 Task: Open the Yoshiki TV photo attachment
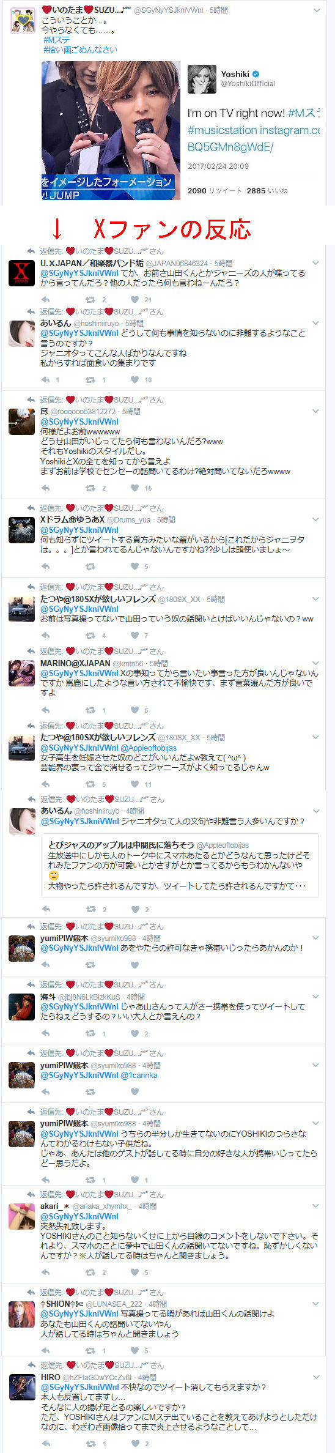click(x=111, y=130)
